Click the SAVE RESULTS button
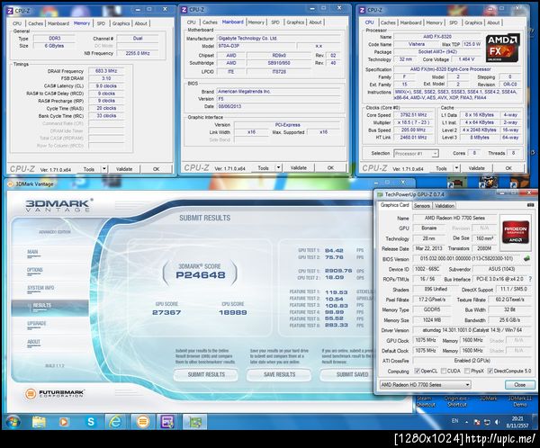This screenshot has height=448, width=540. 279,374
